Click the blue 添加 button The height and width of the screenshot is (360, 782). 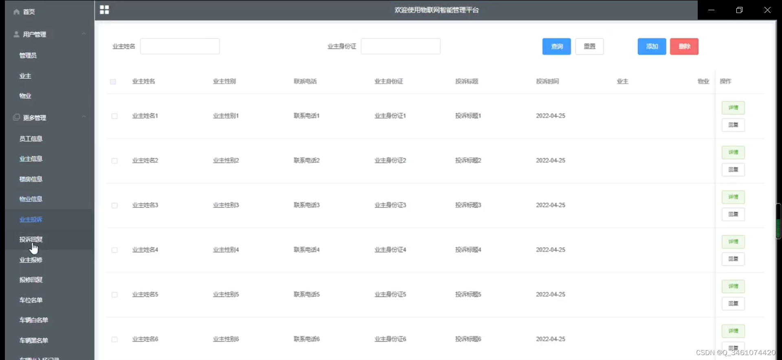[652, 46]
